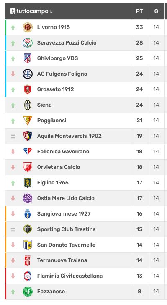Click the AC Fulgens Foligno round badge
Image resolution: width=167 pixels, height=305 pixels.
tap(28, 74)
